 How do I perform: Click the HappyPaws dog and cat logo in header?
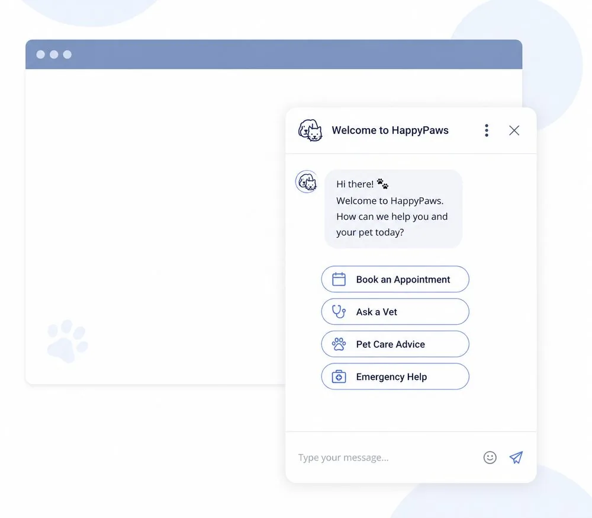310,130
